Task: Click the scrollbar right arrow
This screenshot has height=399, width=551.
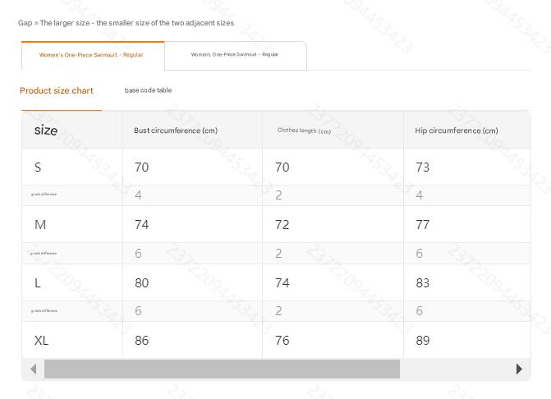Action: coord(519,369)
